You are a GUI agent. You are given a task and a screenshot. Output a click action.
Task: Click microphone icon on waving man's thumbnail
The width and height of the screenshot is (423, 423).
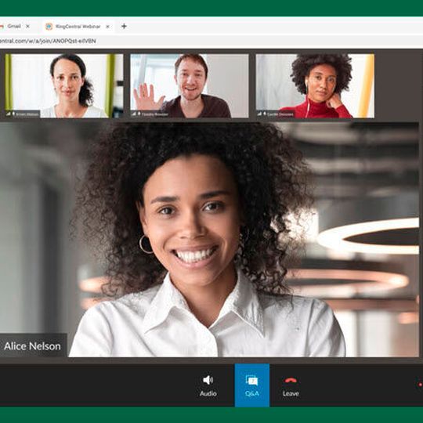tap(139, 114)
